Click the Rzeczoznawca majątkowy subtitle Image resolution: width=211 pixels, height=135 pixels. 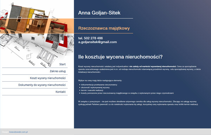[104, 28]
